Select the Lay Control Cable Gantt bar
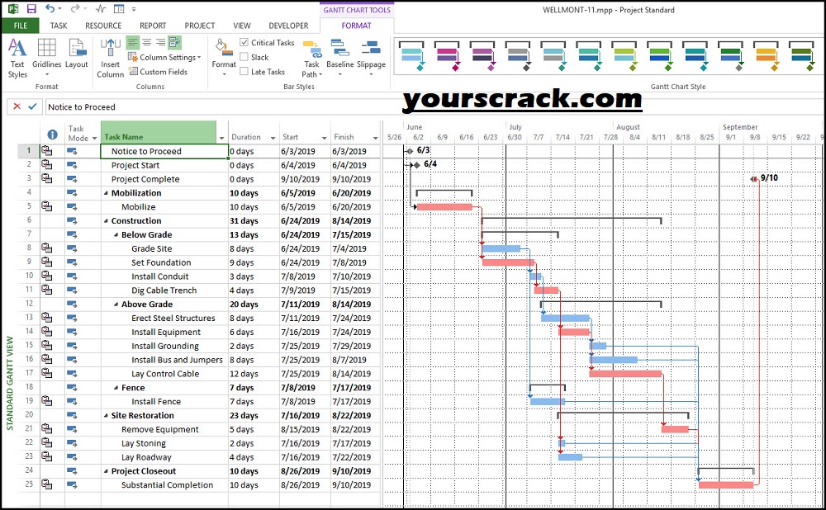Viewport: 826px width, 510px height. coord(625,374)
